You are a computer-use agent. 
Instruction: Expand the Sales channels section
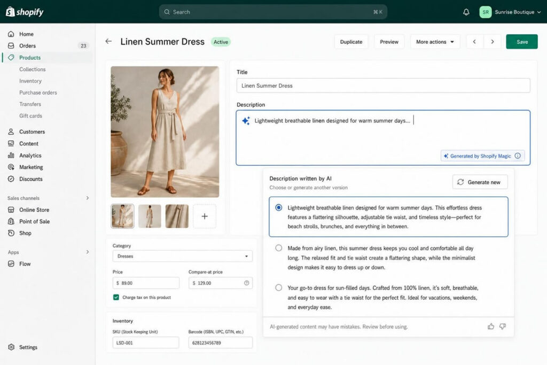(88, 198)
